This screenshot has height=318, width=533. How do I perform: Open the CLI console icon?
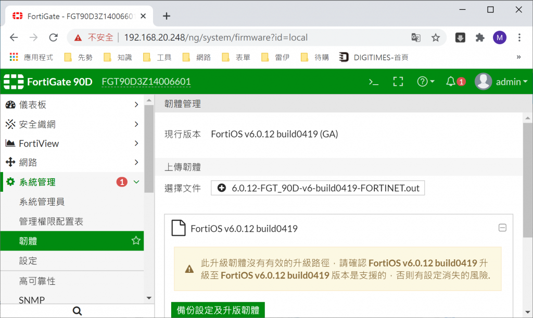pyautogui.click(x=374, y=82)
